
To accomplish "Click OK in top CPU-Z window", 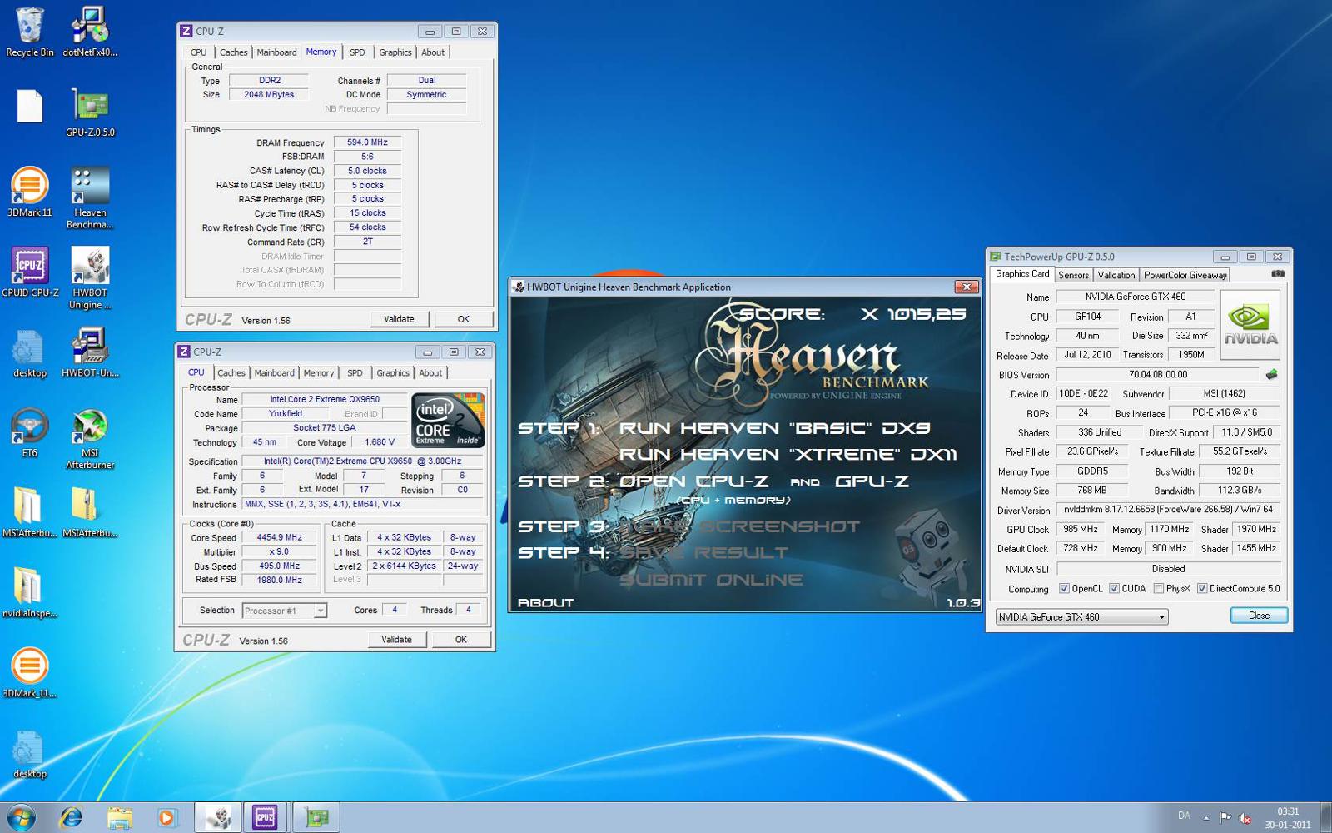I will point(464,319).
